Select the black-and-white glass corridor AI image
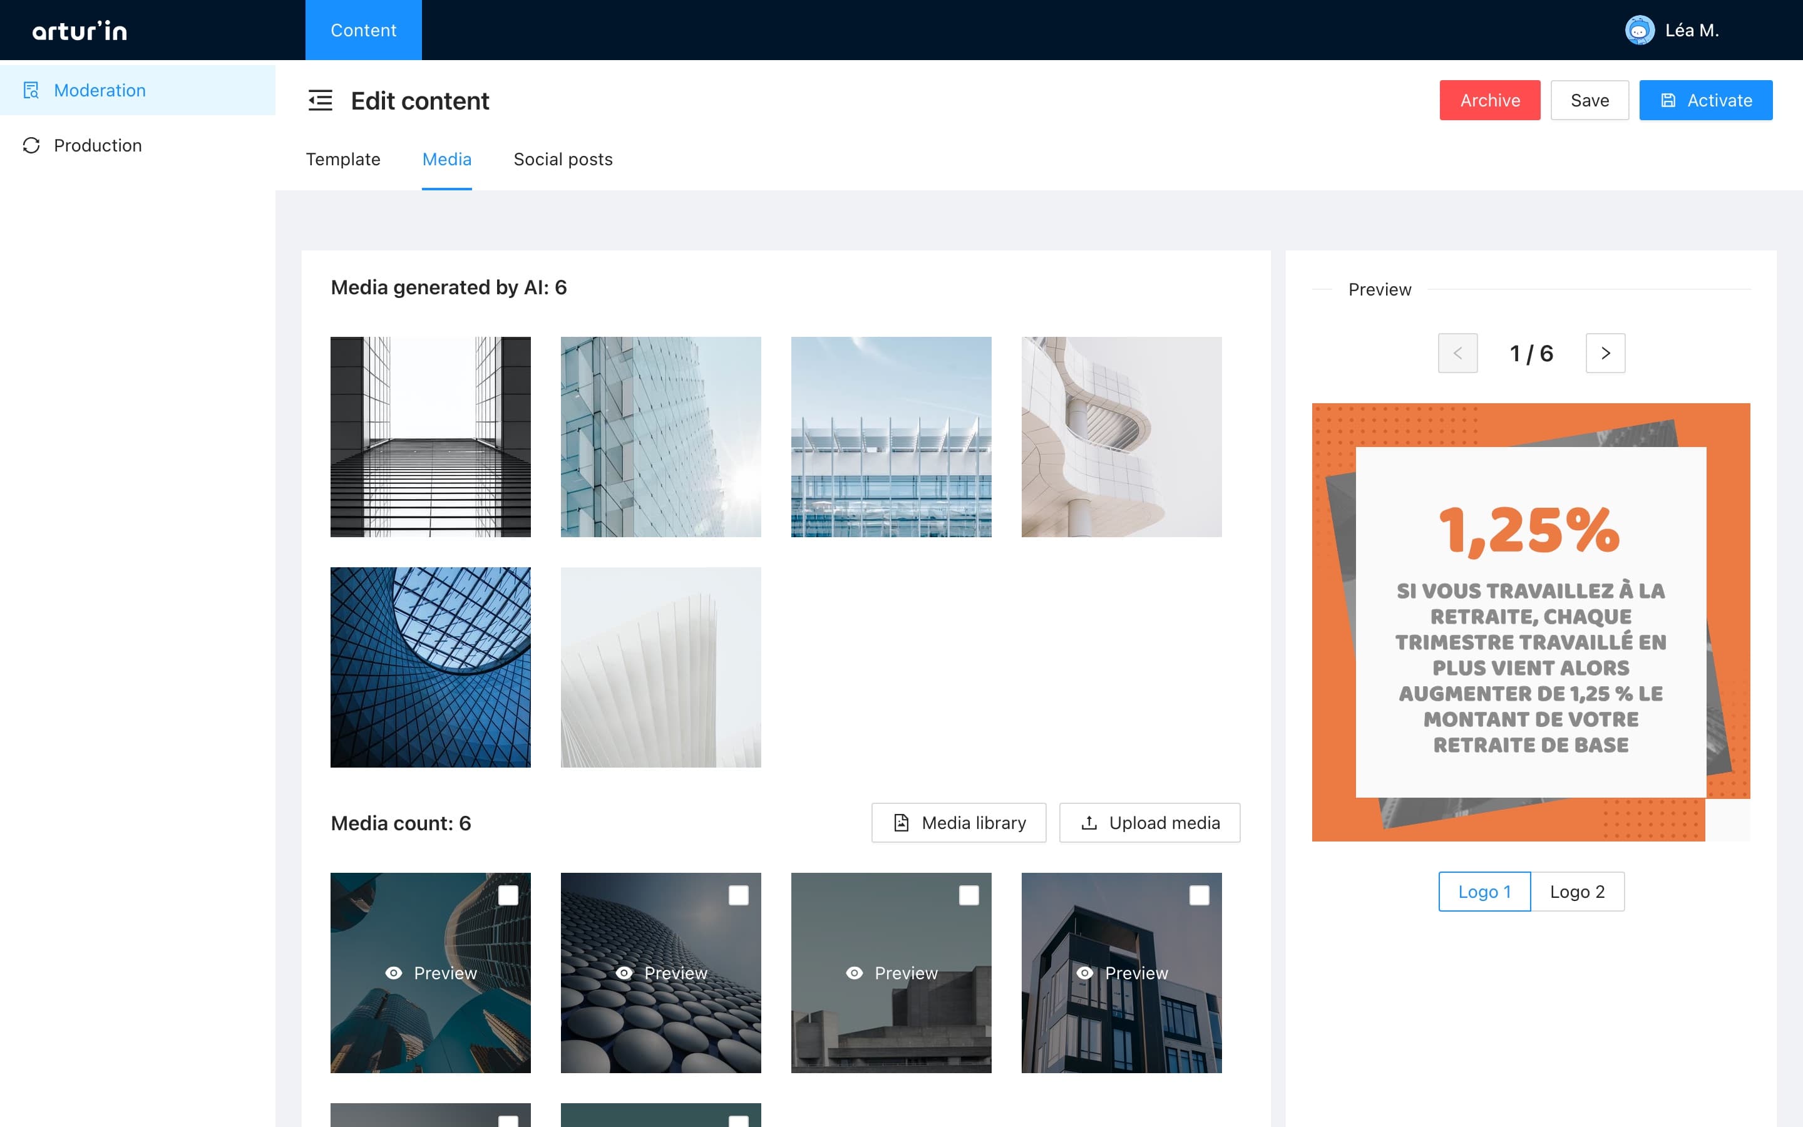The image size is (1803, 1127). pyautogui.click(x=431, y=437)
